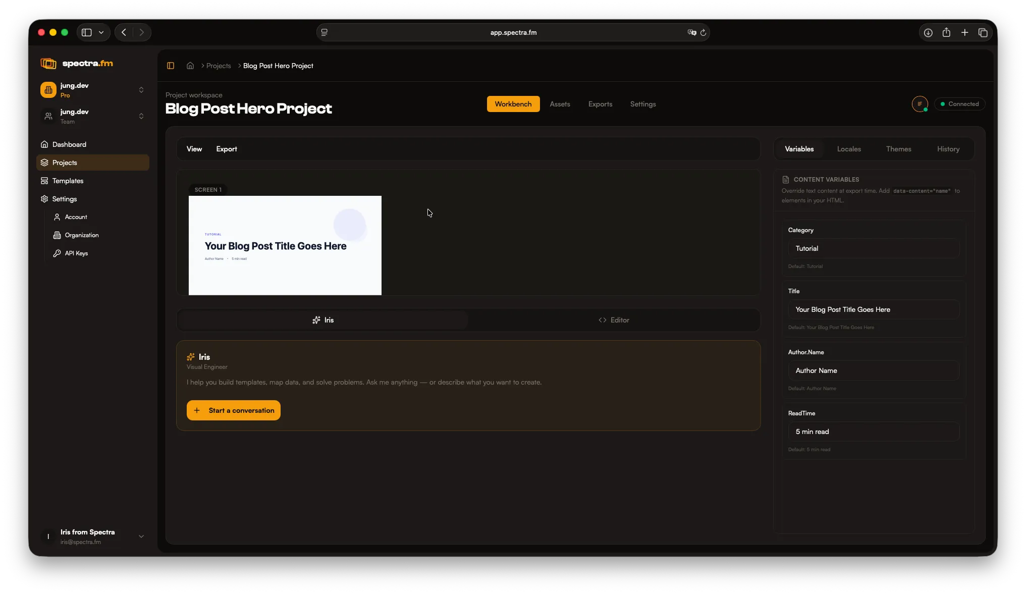This screenshot has width=1026, height=594.
Task: Click the breadcrumb home icon
Action: coord(190,66)
